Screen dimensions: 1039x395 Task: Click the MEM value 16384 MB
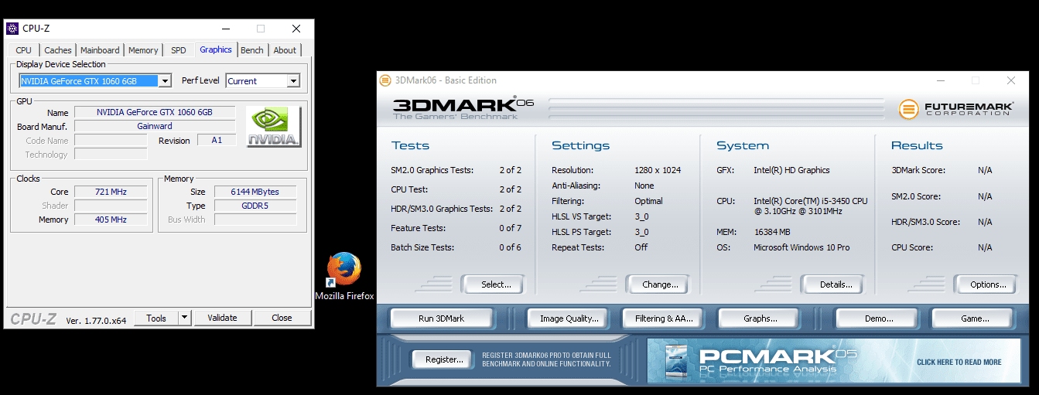772,232
